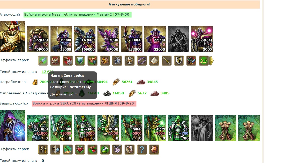Viewport: 298px width, 168px height.
Task: Click the defender wizard hero portrait
Action: point(12,125)
